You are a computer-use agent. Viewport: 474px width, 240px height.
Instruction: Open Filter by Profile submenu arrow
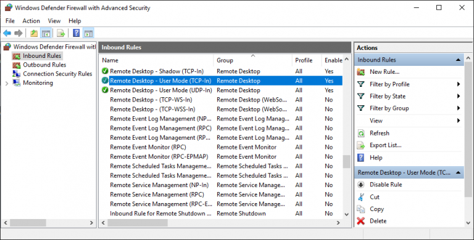(459, 84)
